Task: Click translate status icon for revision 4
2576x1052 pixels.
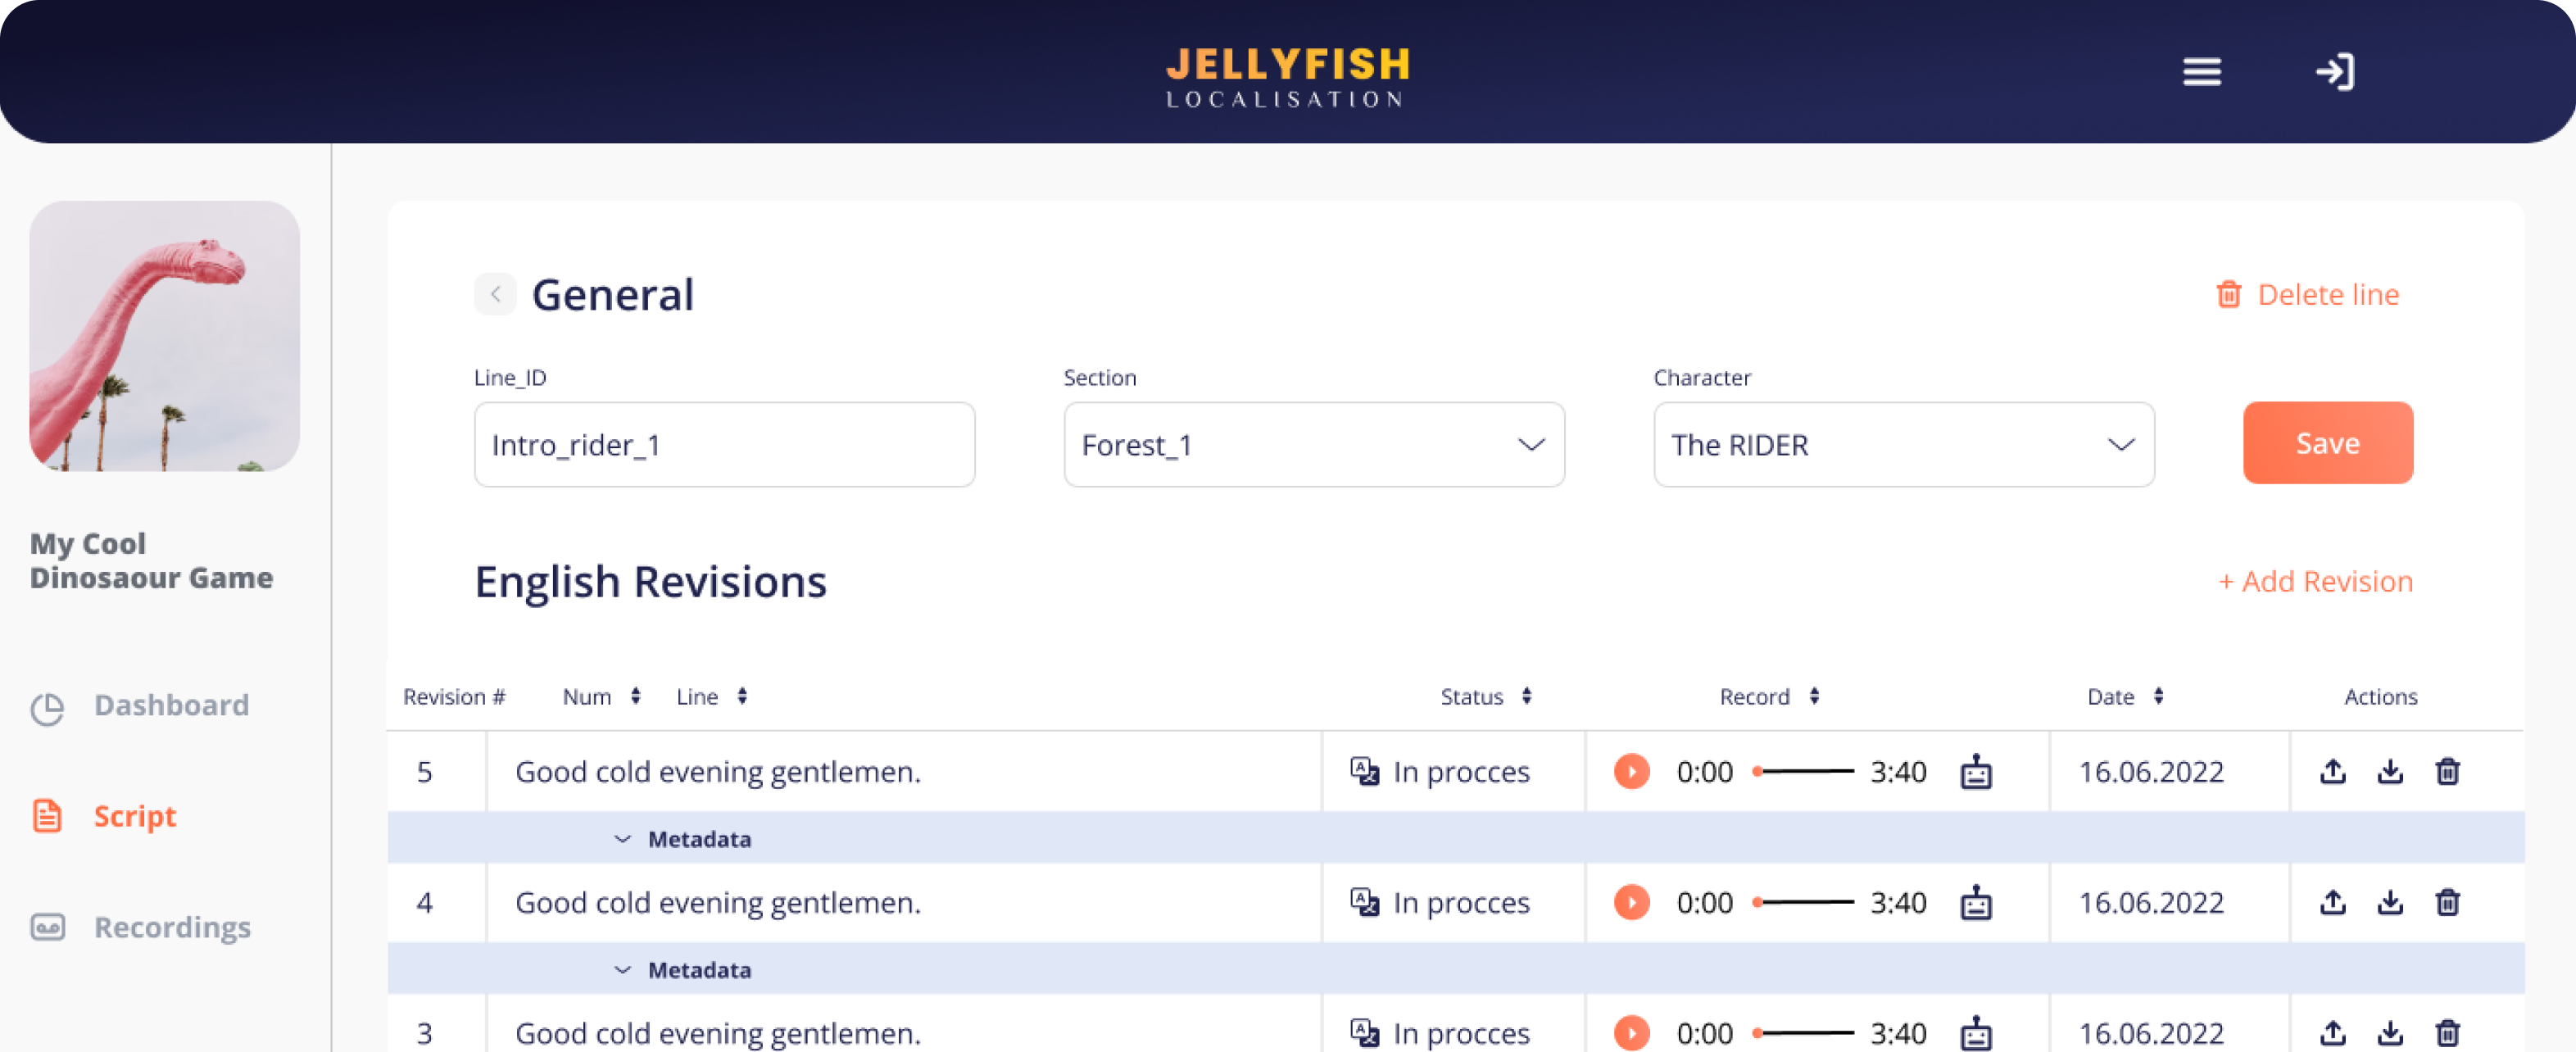Action: click(x=1364, y=902)
